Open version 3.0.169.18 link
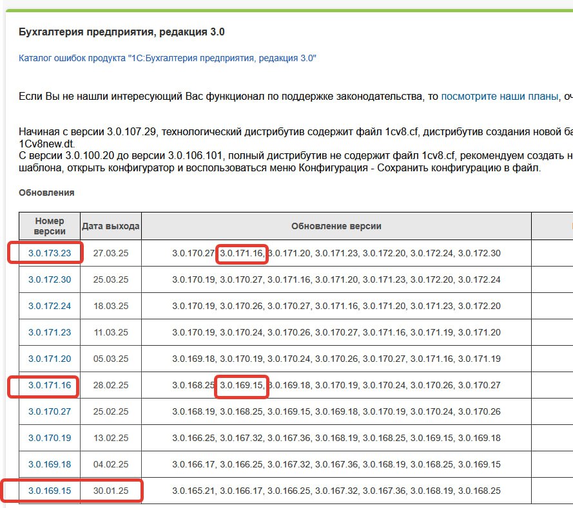The height and width of the screenshot is (508, 573). (50, 464)
